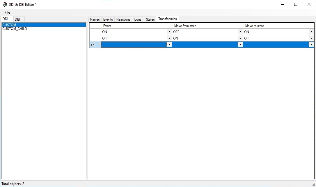
Task: Show the States tab
Action: [150, 19]
